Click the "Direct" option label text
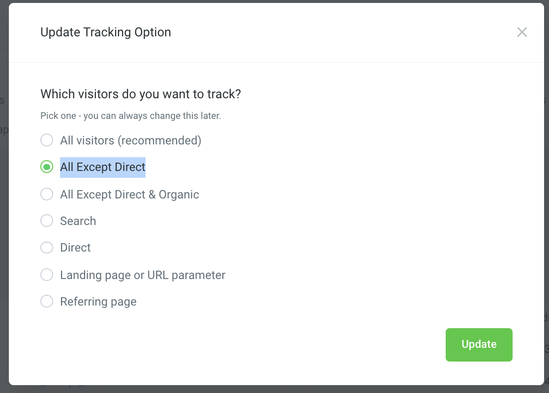 pyautogui.click(x=75, y=248)
